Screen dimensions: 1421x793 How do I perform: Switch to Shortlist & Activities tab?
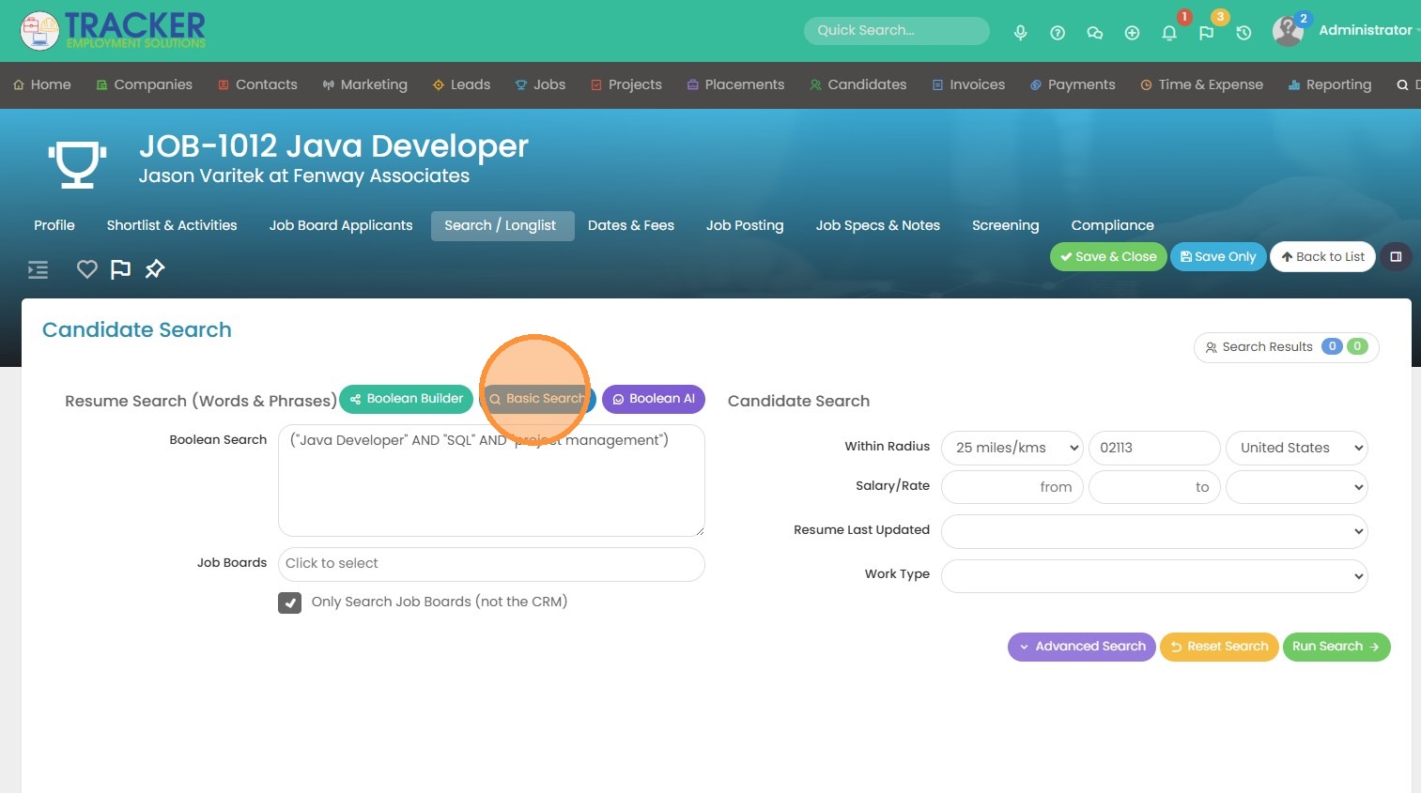coord(172,225)
